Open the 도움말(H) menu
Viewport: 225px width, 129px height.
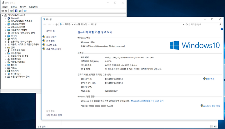tap(33, 7)
